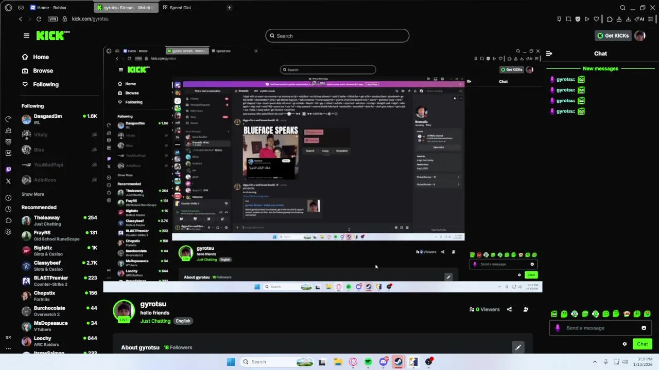Viewport: 659px width, 370px height.
Task: Open Twitch from the Opera GX left sidebar
Action: 8,170
